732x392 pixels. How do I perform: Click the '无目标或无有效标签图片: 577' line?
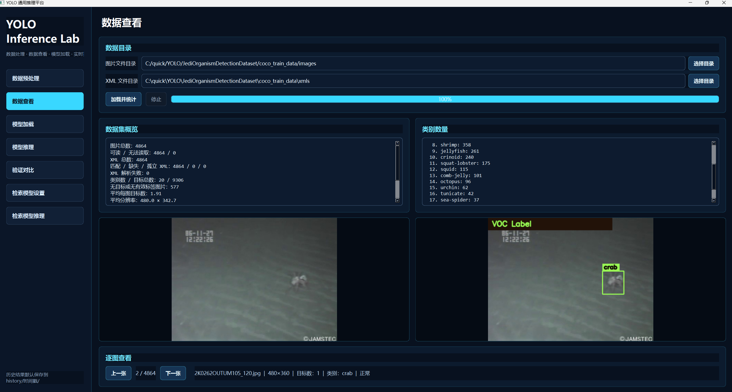tap(144, 187)
